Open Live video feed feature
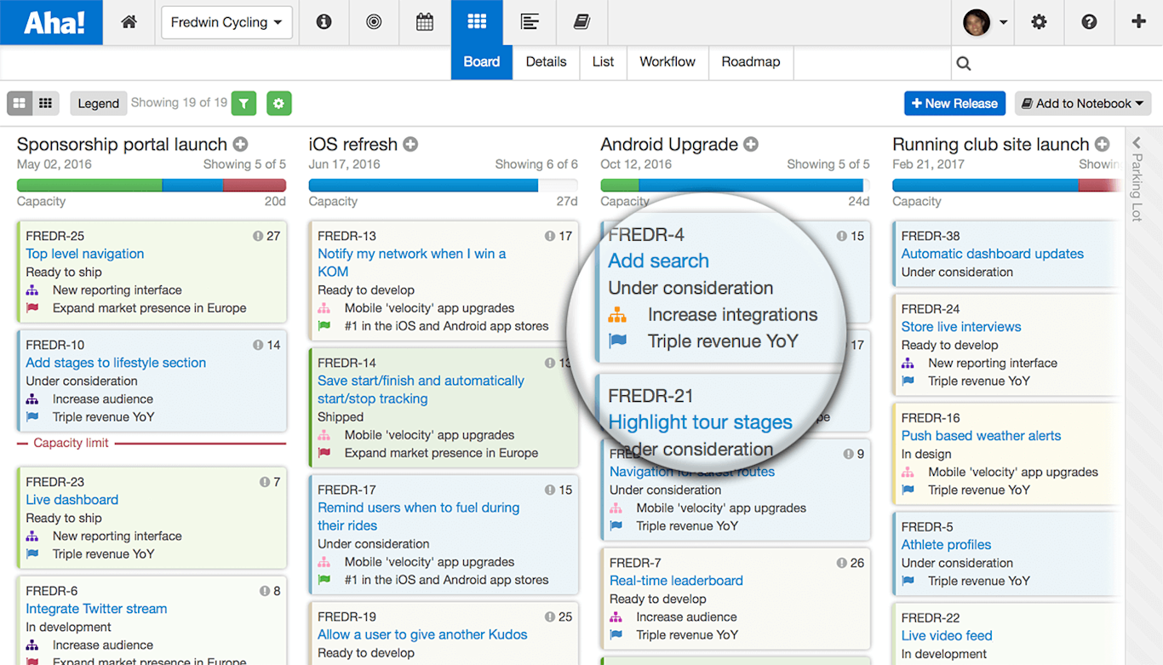Viewport: 1163px width, 665px height. click(x=947, y=636)
